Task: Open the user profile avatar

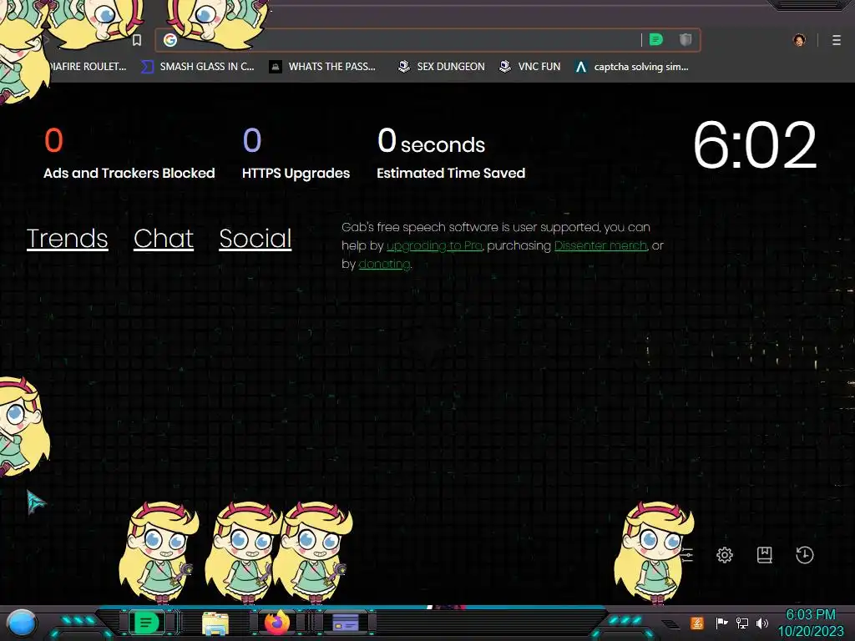Action: click(799, 40)
